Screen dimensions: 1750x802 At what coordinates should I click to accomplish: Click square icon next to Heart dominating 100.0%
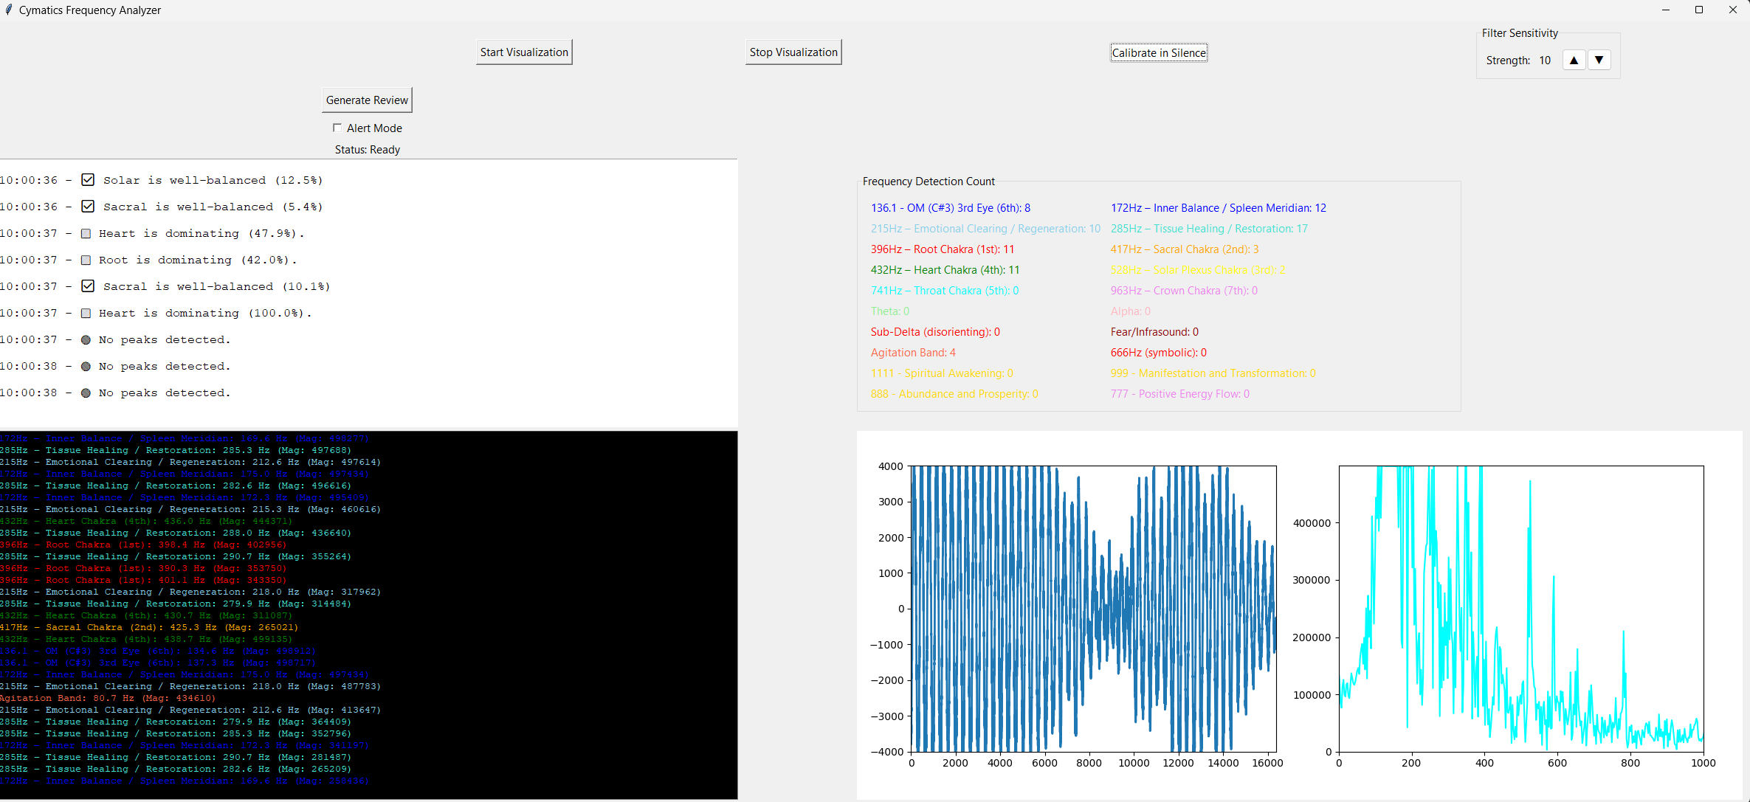tap(86, 313)
